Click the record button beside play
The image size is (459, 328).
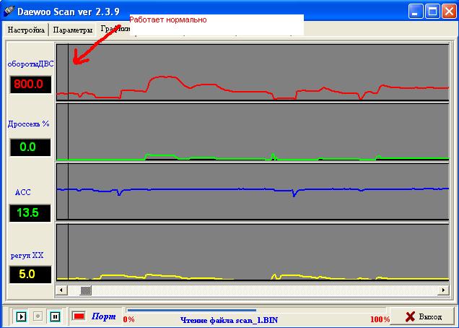point(38,316)
